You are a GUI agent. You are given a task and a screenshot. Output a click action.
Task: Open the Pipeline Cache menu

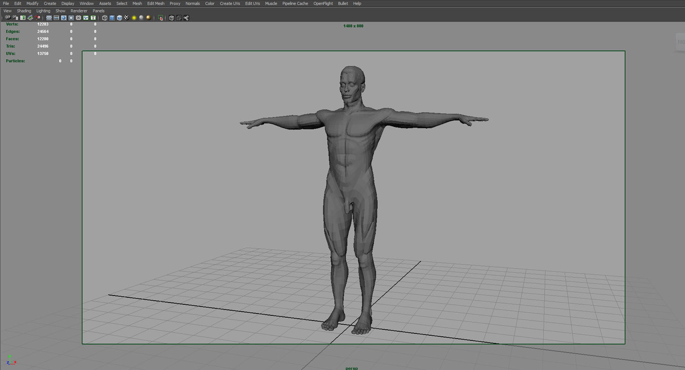(295, 3)
